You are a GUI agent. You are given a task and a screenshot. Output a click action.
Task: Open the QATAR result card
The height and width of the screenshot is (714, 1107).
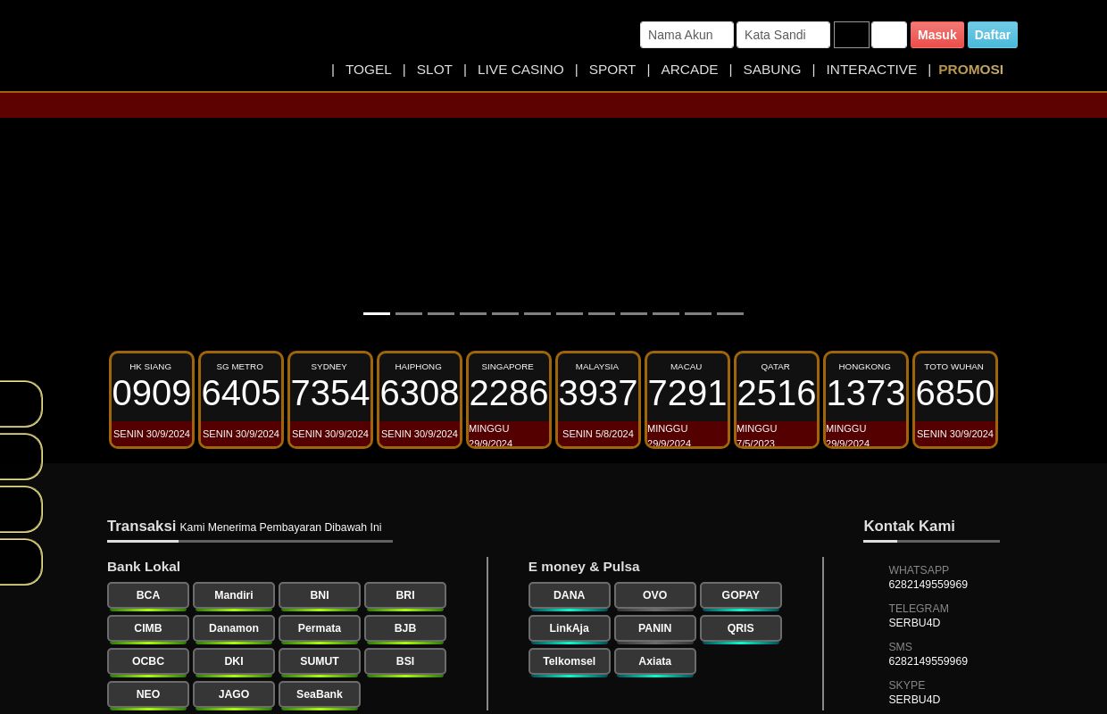click(777, 400)
